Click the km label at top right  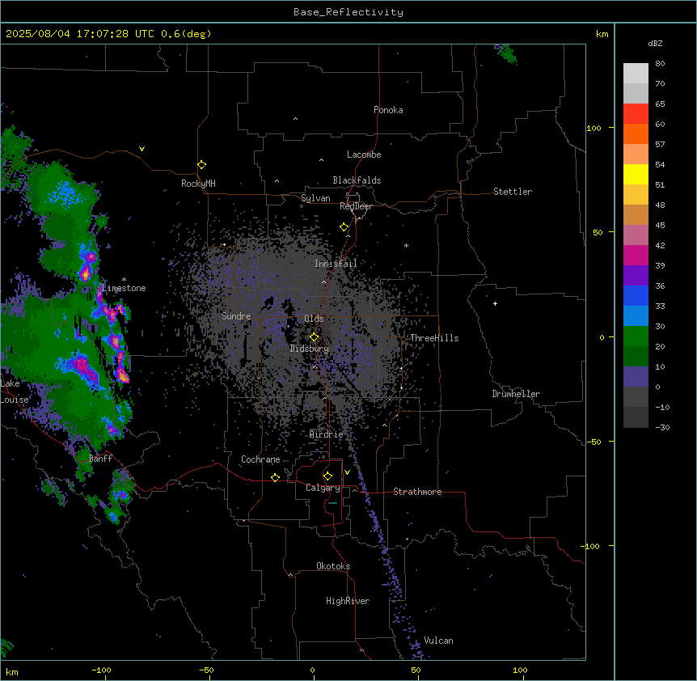pyautogui.click(x=602, y=34)
